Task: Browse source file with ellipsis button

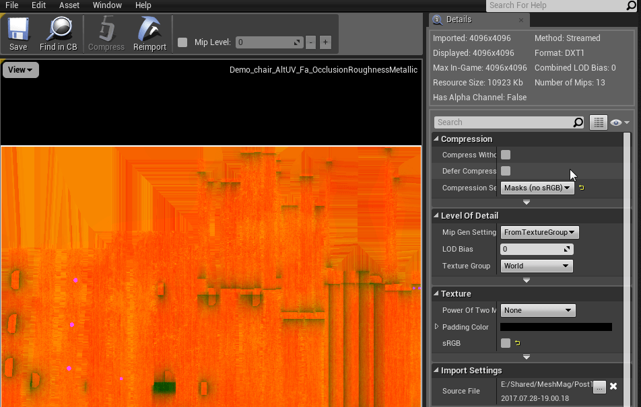Action: click(599, 386)
